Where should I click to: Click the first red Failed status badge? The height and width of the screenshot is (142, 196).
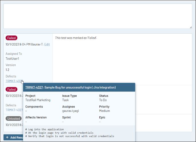pyautogui.click(x=11, y=38)
